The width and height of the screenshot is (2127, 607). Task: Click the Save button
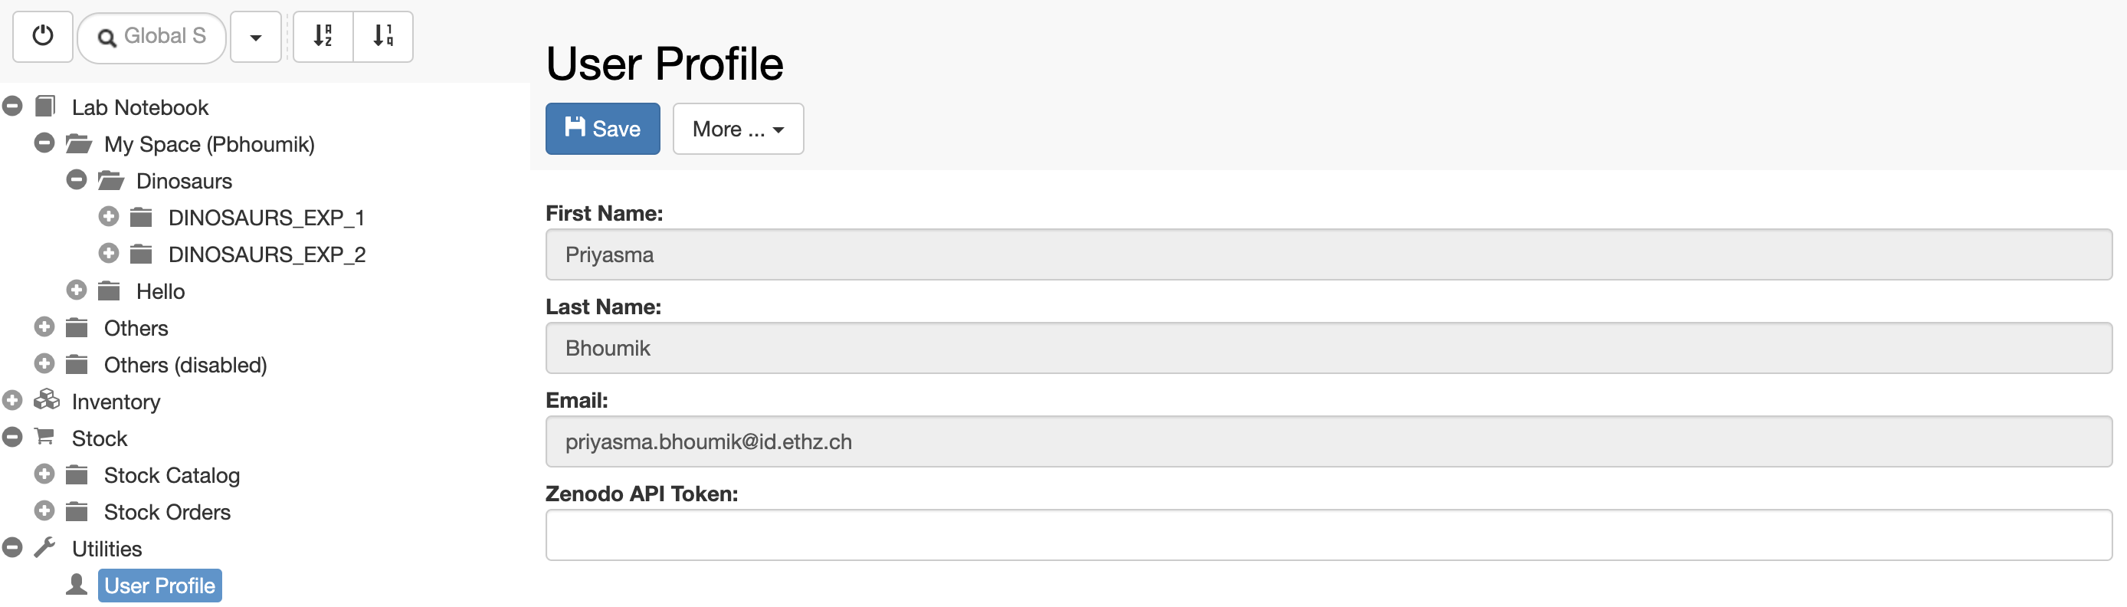tap(603, 129)
